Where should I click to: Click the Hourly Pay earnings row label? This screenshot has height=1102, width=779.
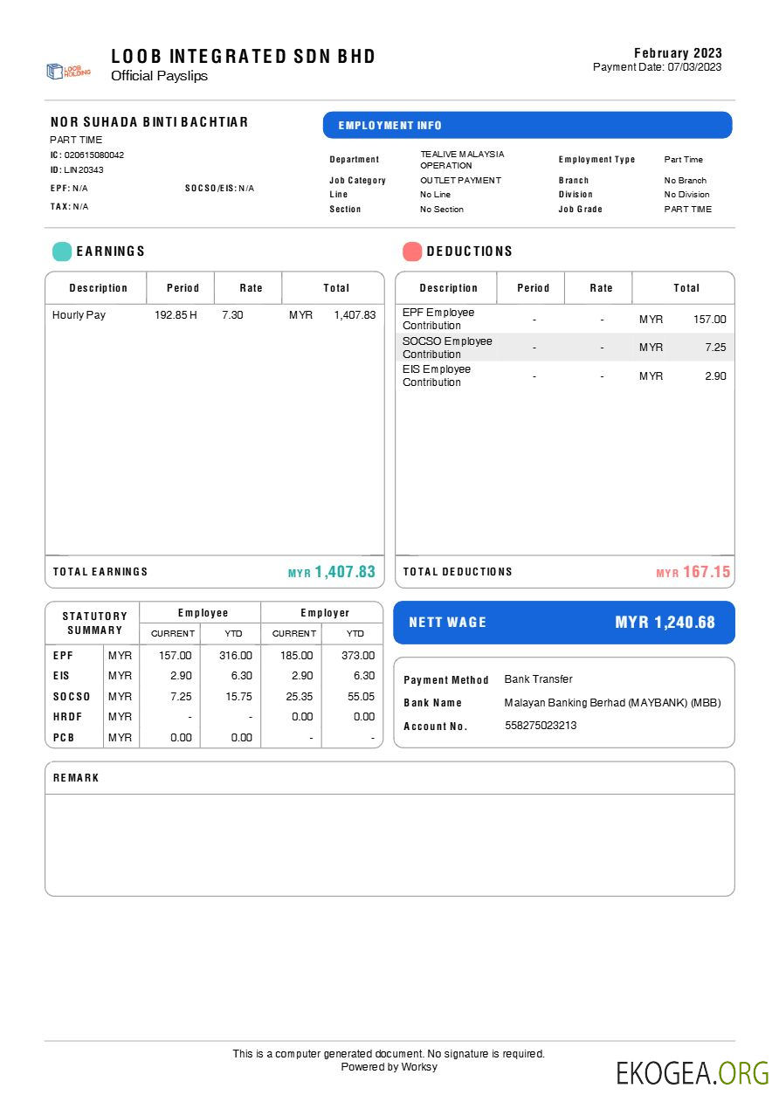click(x=79, y=315)
